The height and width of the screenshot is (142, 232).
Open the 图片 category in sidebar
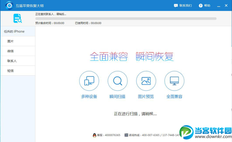[x=18, y=41]
